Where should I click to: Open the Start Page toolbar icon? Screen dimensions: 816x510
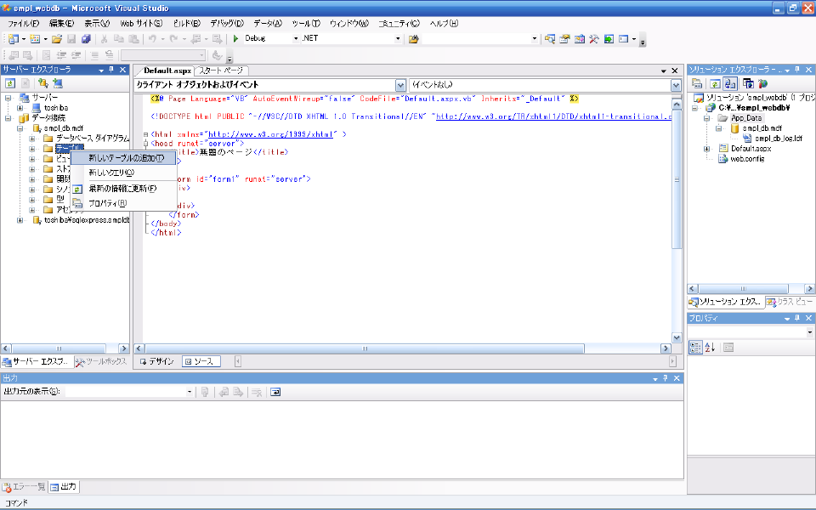click(x=609, y=39)
